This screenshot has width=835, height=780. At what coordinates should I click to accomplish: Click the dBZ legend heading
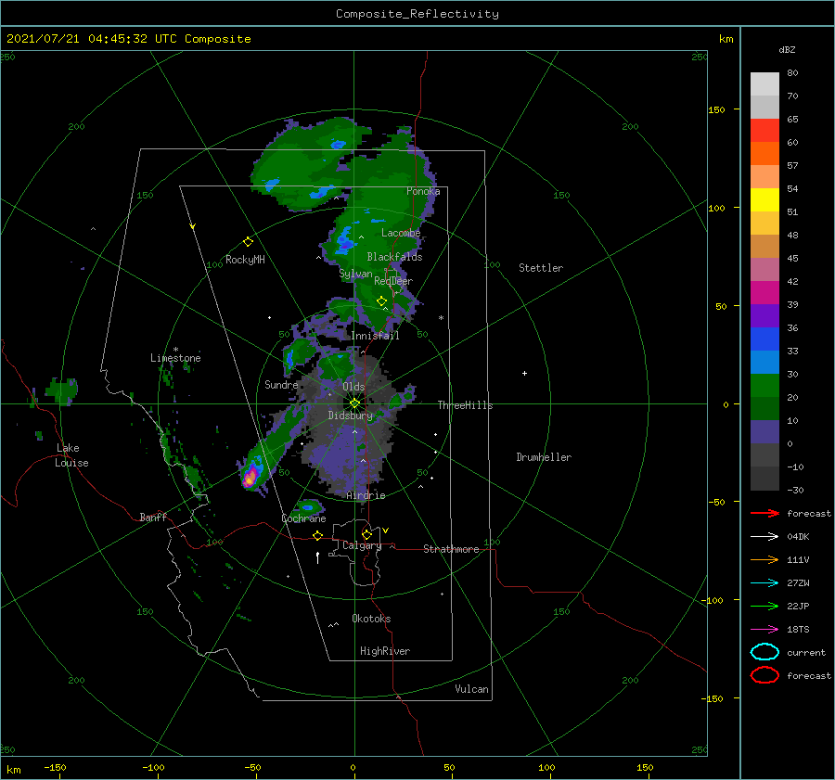(787, 49)
